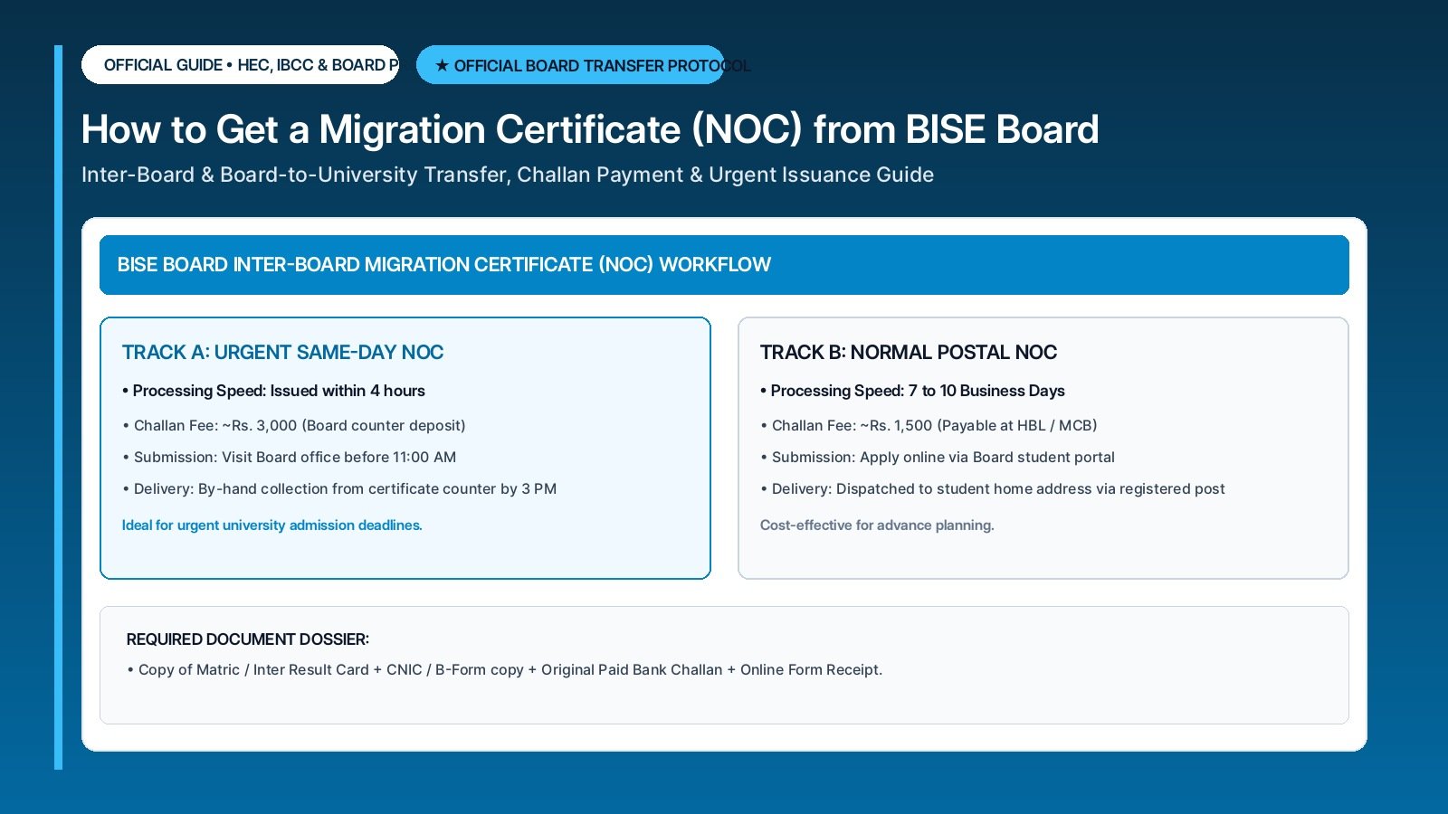Viewport: 1448px width, 814px height.
Task: Select the Track A: Urgent Same-Day NOC heading
Action: [x=282, y=353]
